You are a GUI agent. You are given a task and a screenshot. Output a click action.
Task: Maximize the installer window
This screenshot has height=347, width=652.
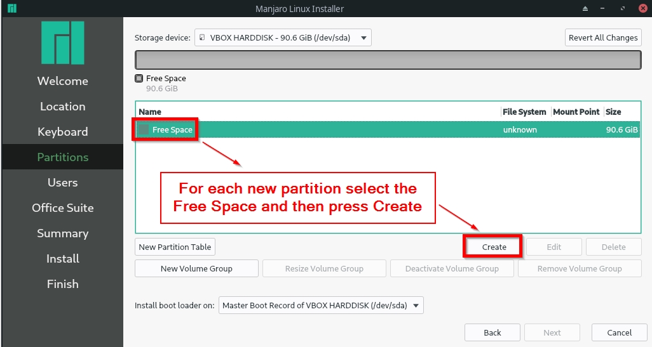pyautogui.click(x=623, y=8)
